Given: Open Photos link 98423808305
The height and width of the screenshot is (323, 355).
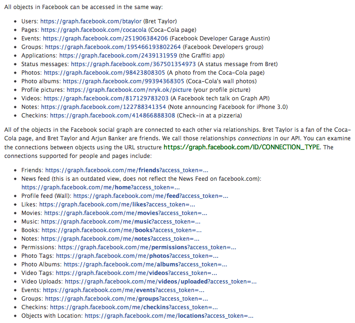Looking at the screenshot, I should click(105, 73).
